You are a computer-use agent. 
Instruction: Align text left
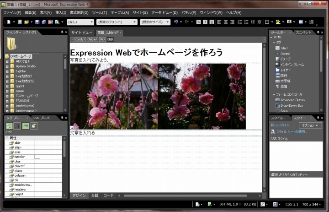tap(219, 22)
